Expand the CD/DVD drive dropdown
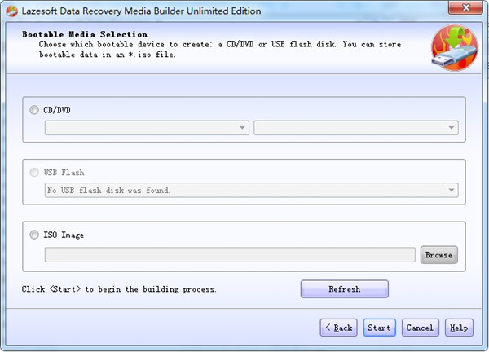Viewport: 489px width, 352px height. (147, 128)
